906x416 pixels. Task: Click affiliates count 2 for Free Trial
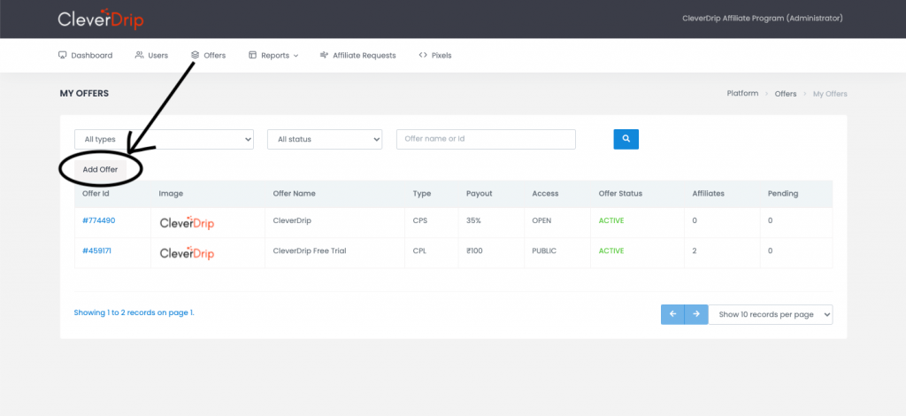pyautogui.click(x=695, y=250)
